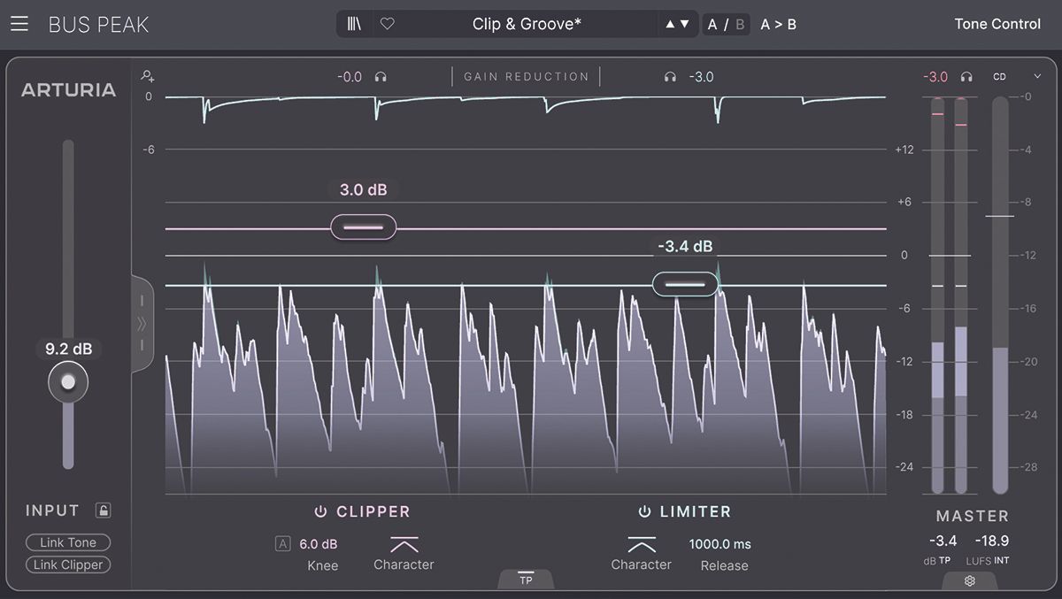Mark Clip & Groove preset as favorite

pos(387,24)
